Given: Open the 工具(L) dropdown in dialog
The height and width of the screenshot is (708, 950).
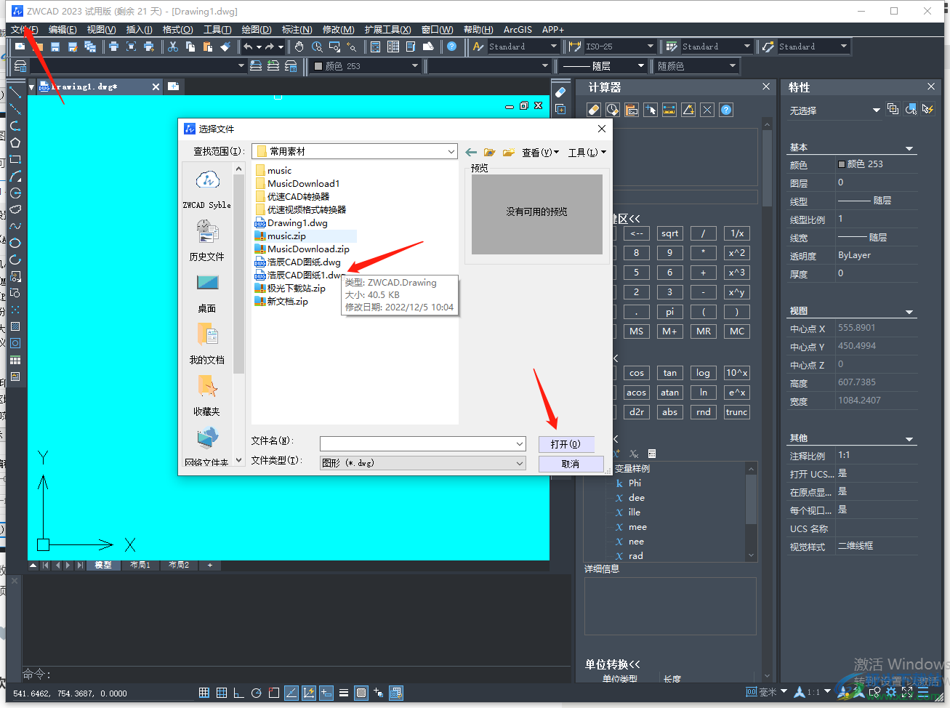Looking at the screenshot, I should 587,153.
